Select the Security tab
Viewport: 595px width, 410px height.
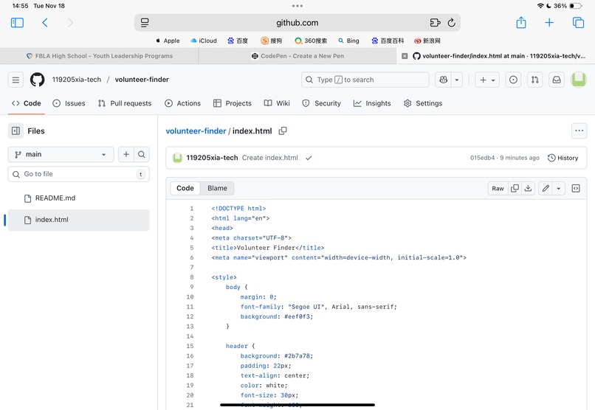321,103
